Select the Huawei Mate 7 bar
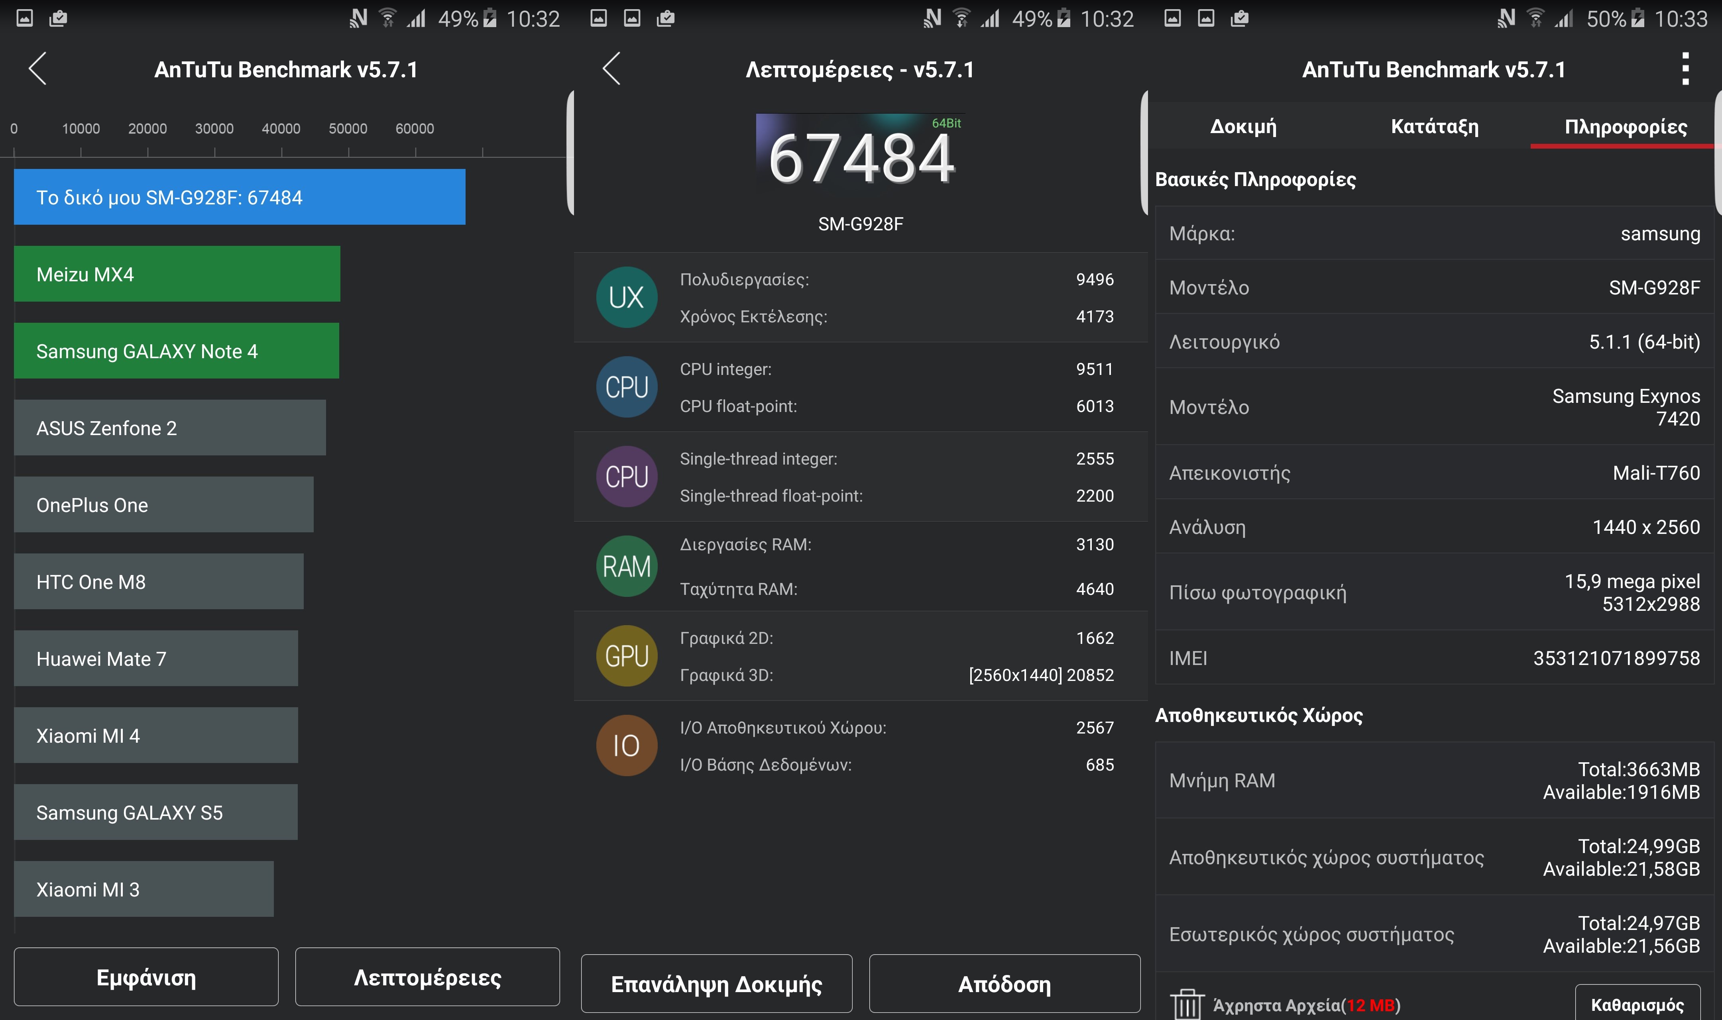This screenshot has height=1020, width=1722. [x=156, y=659]
